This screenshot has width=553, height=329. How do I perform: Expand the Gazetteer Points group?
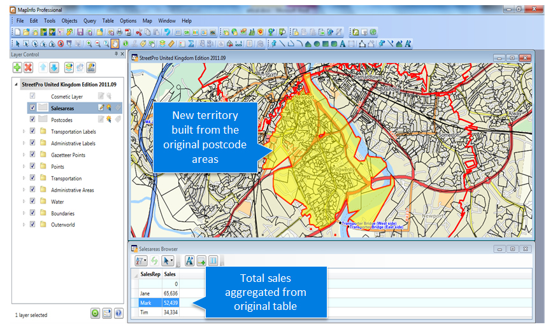(x=24, y=155)
